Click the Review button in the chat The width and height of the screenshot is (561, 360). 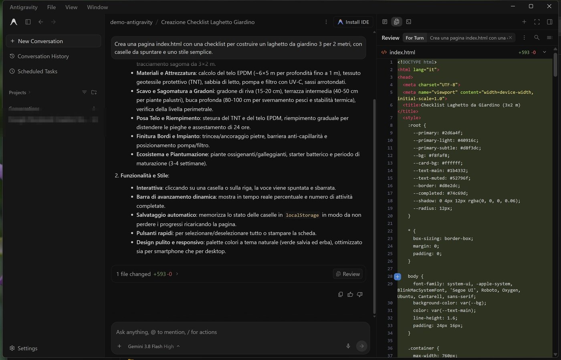(348, 274)
